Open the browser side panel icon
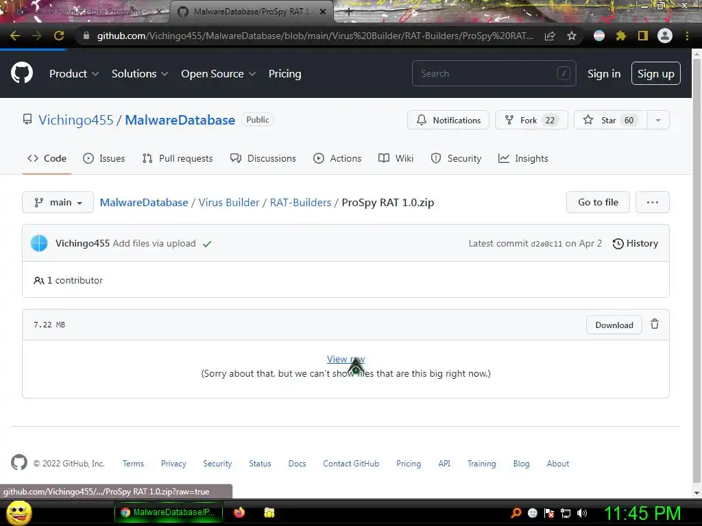Screen dimensions: 702x526 pos(643,36)
